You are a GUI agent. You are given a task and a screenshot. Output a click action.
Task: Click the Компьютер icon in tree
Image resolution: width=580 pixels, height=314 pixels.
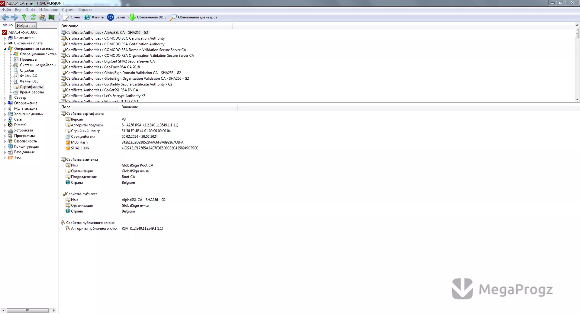coord(10,38)
